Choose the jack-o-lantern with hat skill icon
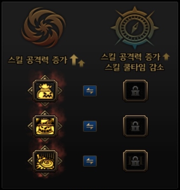This screenshot has height=190, width=180. pos(45,126)
